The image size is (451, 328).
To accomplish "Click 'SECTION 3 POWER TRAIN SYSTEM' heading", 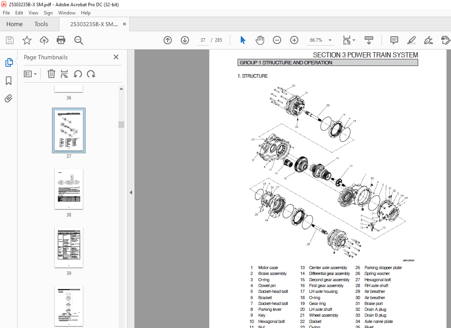I will point(365,55).
